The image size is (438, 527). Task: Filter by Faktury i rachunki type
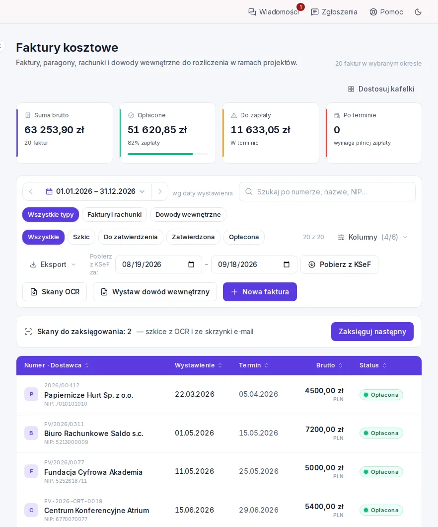coord(114,214)
